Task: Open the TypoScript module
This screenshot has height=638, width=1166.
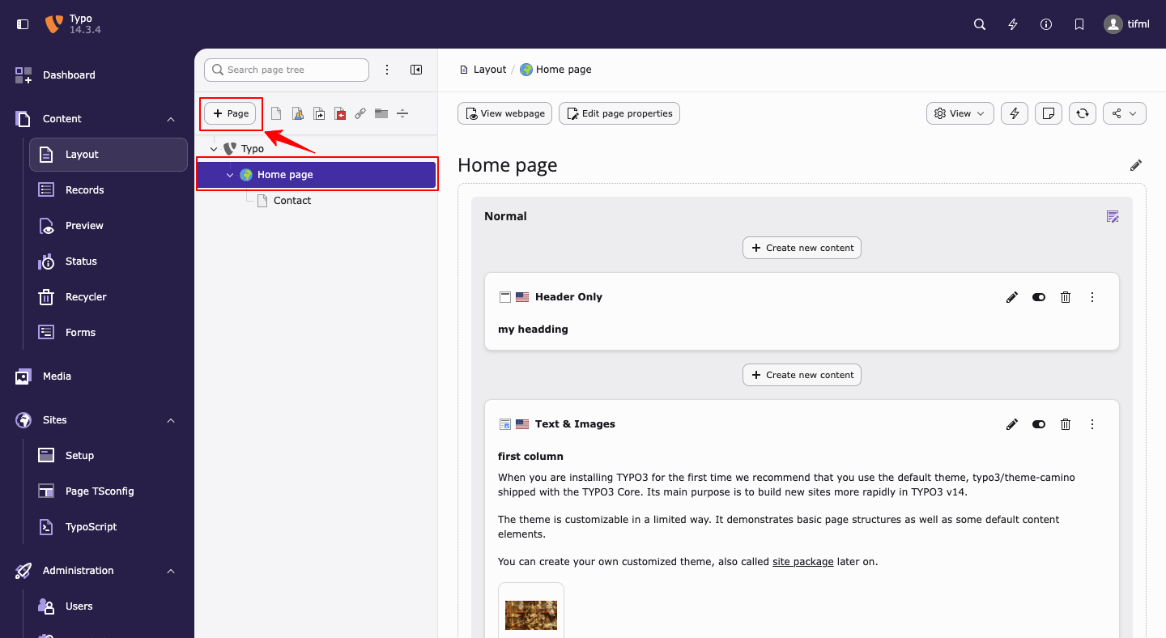Action: click(x=109, y=527)
